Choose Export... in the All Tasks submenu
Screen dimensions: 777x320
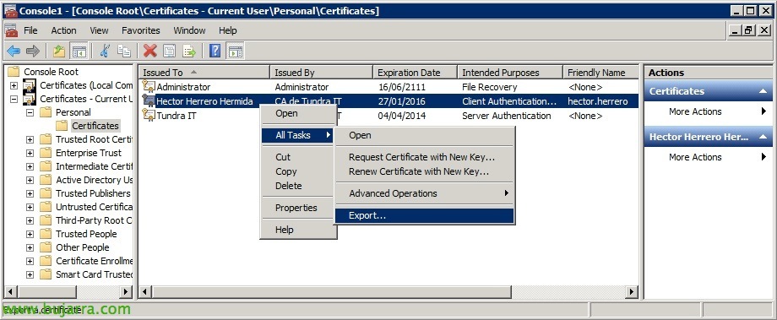[425, 215]
